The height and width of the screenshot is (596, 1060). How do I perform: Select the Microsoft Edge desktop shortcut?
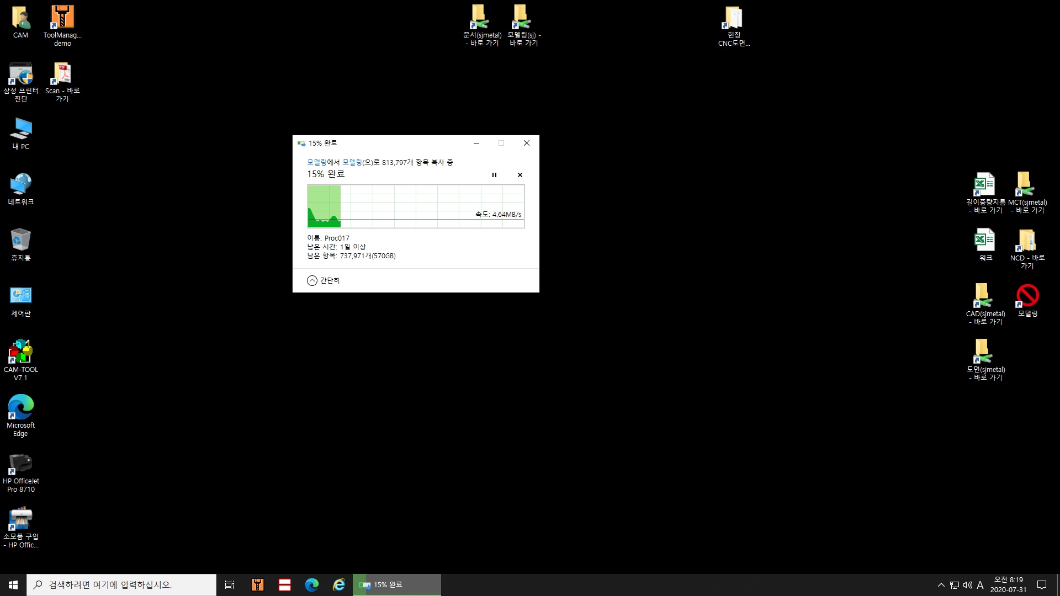(x=21, y=416)
